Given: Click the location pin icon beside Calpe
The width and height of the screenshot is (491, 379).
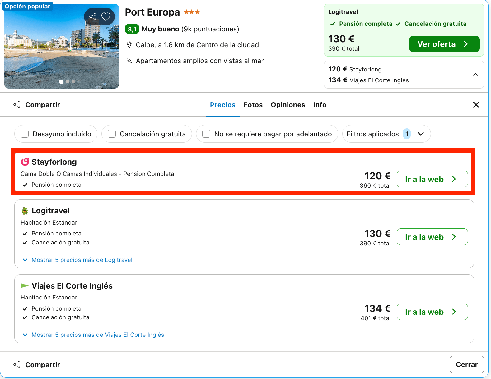Looking at the screenshot, I should pos(129,45).
